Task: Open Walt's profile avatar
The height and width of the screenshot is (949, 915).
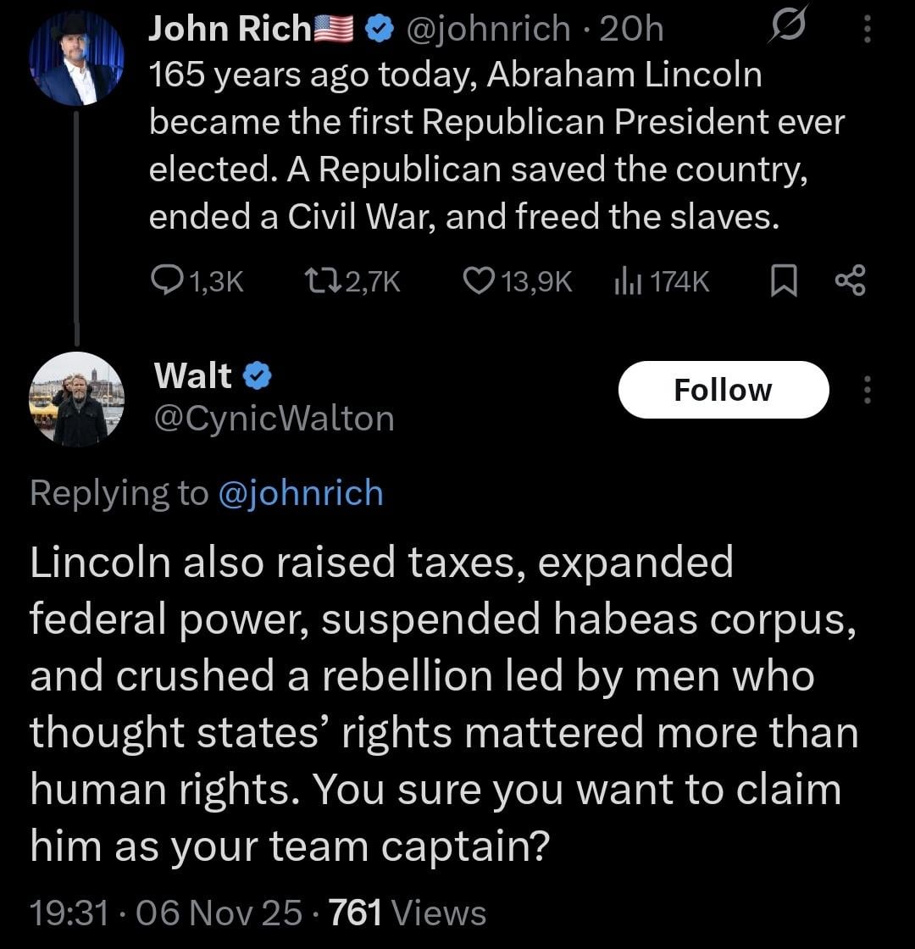Action: pos(76,397)
